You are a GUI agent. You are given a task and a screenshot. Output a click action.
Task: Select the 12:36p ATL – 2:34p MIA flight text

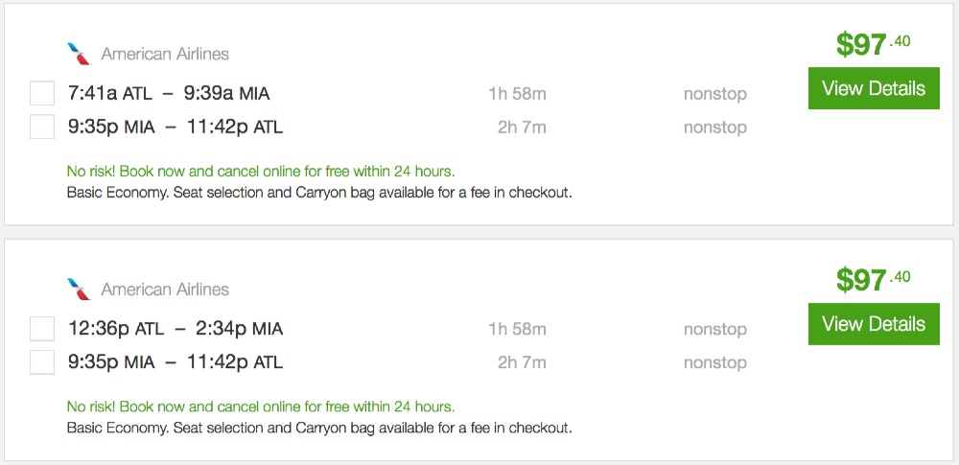175,329
